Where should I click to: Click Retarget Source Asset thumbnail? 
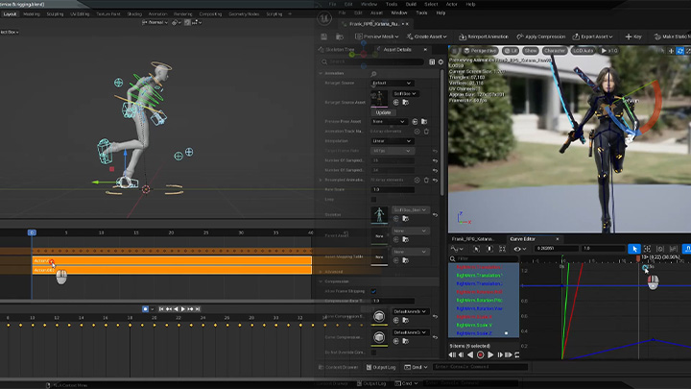379,99
